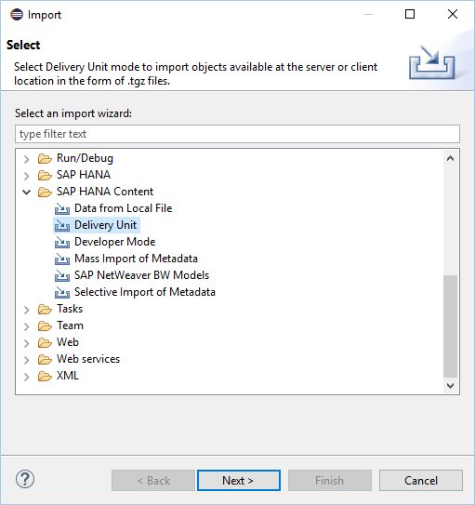Click the Data from Local File import icon
This screenshot has height=505, width=475.
[62, 208]
